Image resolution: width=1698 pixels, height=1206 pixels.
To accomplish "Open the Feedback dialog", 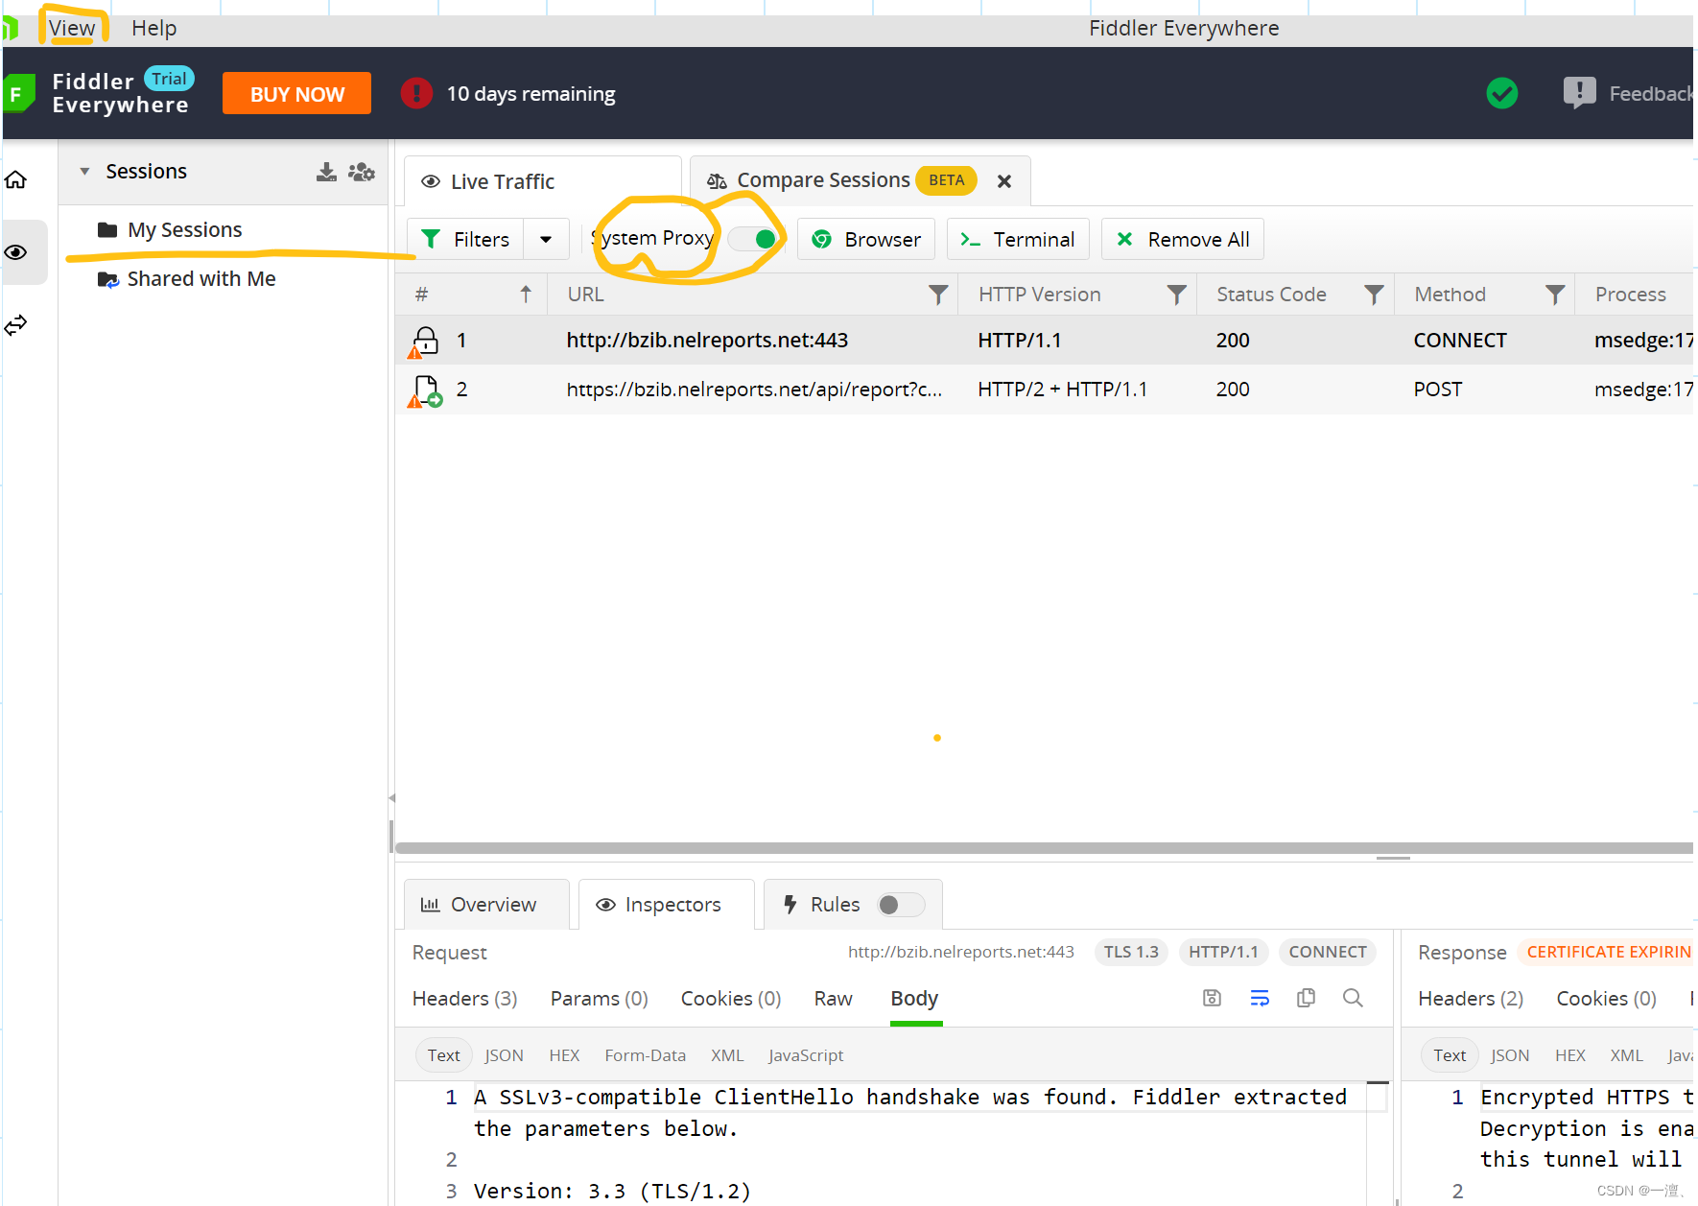I will pos(1628,94).
